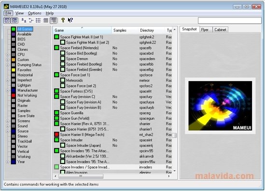This screenshot has height=191, width=265.
Task: Switch to list view icon
Action: [38, 20]
